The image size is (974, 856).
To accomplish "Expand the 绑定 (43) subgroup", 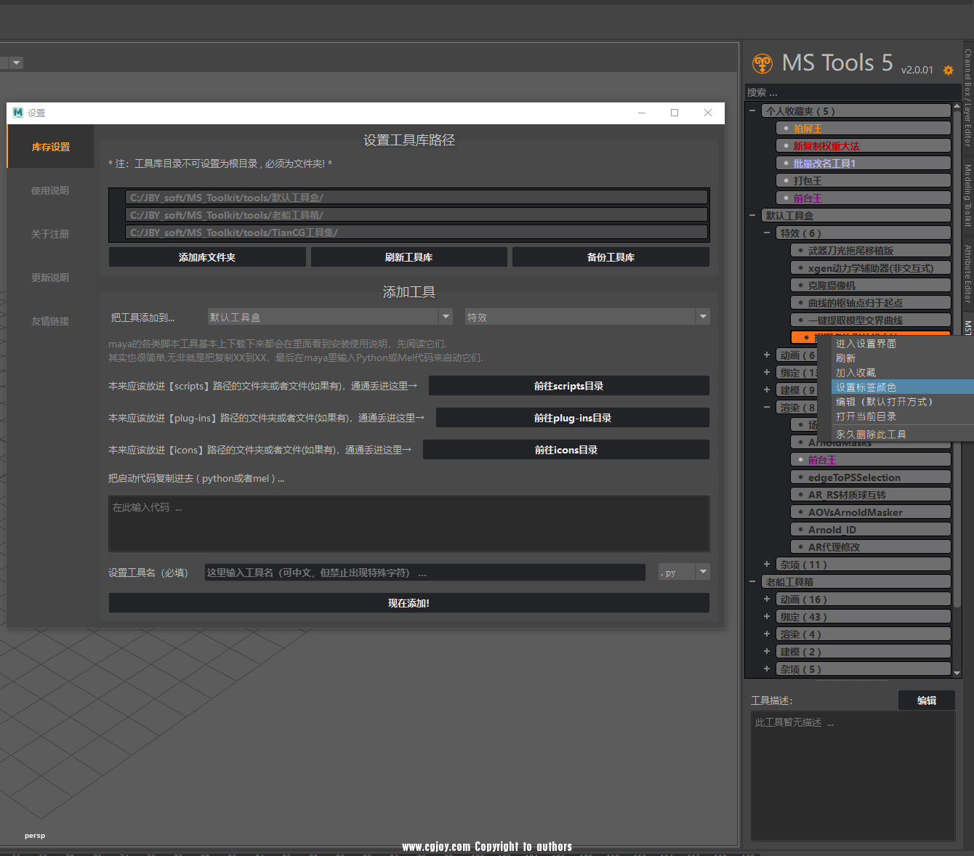I will pos(767,617).
